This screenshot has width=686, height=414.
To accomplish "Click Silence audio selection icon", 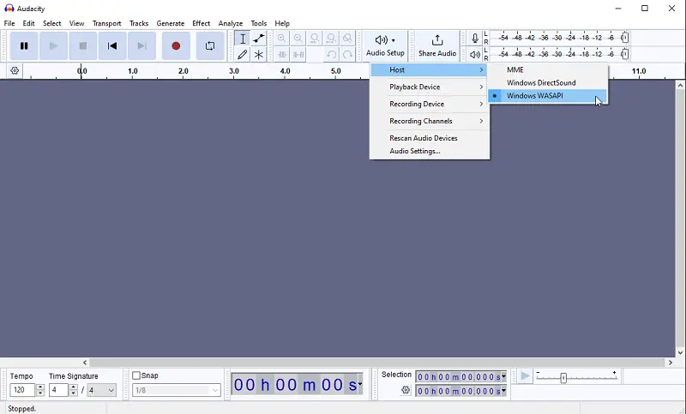I will pos(298,55).
